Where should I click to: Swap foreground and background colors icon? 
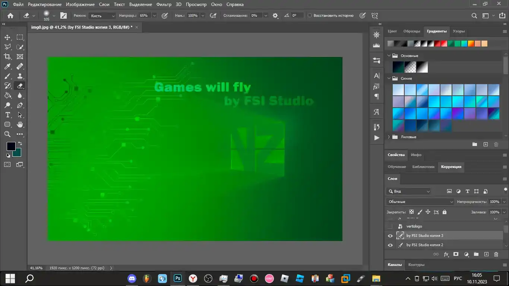(x=20, y=143)
